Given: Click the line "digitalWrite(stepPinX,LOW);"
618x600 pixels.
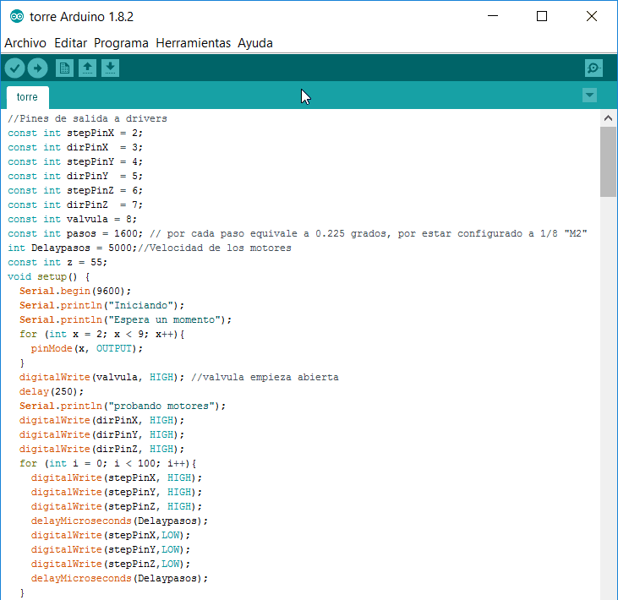Looking at the screenshot, I should [x=111, y=535].
